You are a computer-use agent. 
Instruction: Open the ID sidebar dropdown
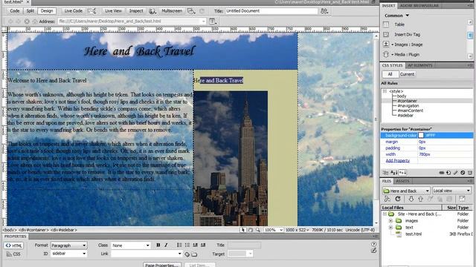[x=68, y=254]
